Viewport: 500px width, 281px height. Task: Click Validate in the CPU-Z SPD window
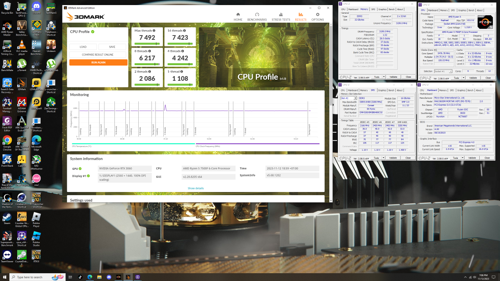[x=393, y=158]
